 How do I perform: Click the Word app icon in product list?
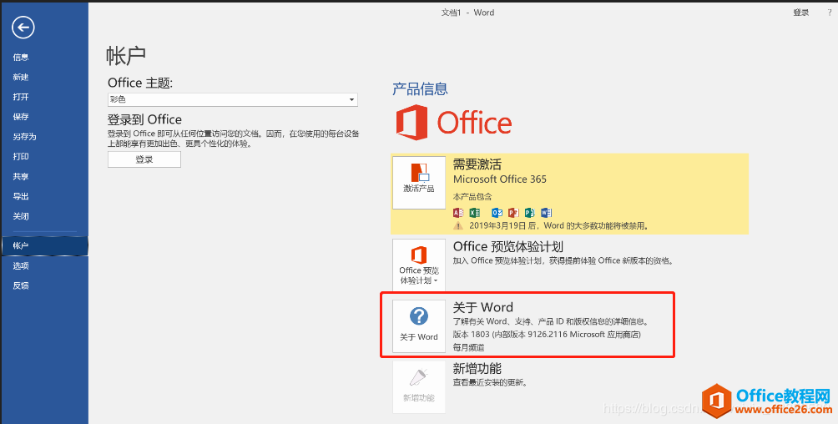(x=546, y=212)
